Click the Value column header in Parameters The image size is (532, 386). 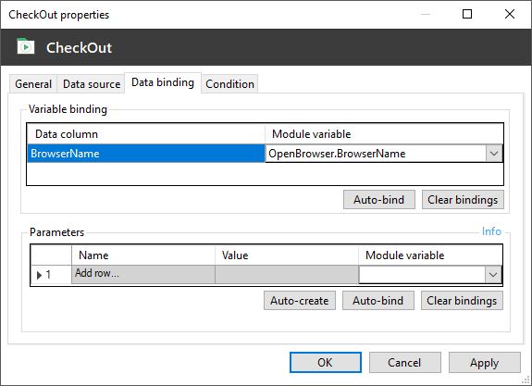pos(287,255)
